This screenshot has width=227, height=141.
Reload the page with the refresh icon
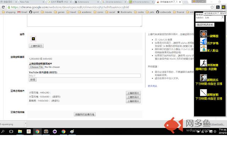3,7
